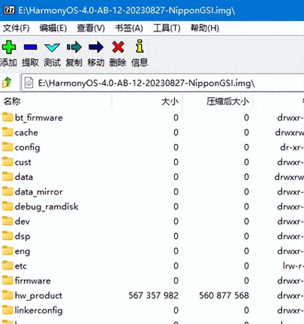304x324 pixels.
Task: Click the size value 567 357 982
Action: click(x=153, y=295)
